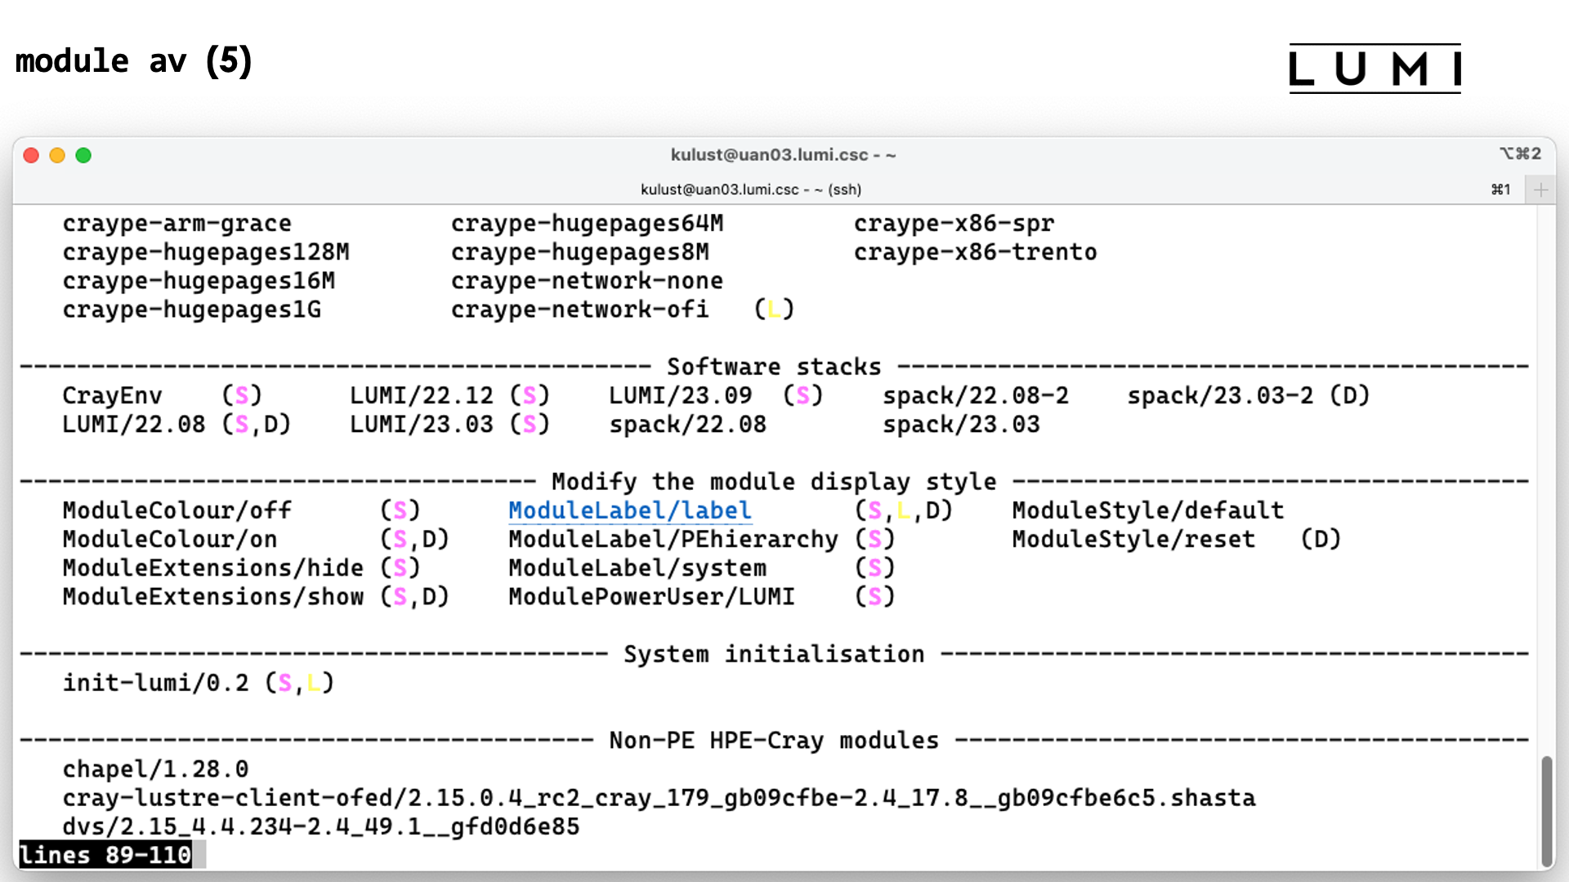Click the crayпе-arm-grace module entry
The width and height of the screenshot is (1569, 882).
(177, 223)
